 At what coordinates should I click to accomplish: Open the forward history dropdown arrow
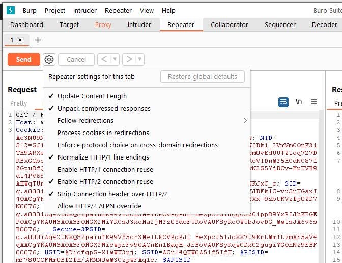click(140, 59)
